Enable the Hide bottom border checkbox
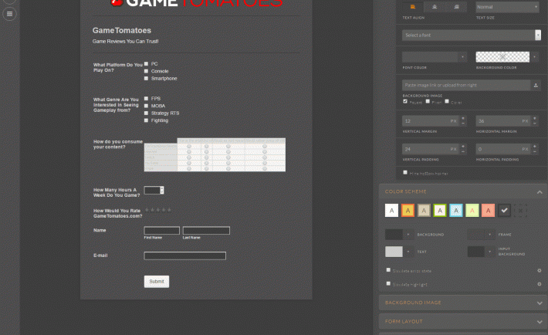548x335 pixels. point(405,172)
